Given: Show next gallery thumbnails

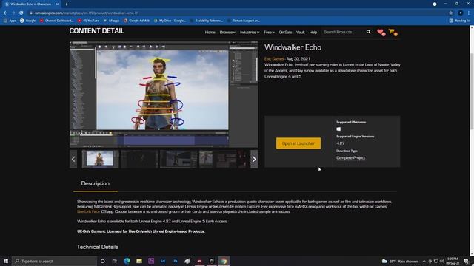Looking at the screenshot, I should point(254,159).
